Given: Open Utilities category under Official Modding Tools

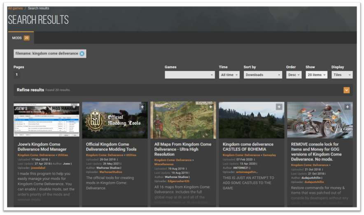Looking at the screenshot, I should pos(131,155).
